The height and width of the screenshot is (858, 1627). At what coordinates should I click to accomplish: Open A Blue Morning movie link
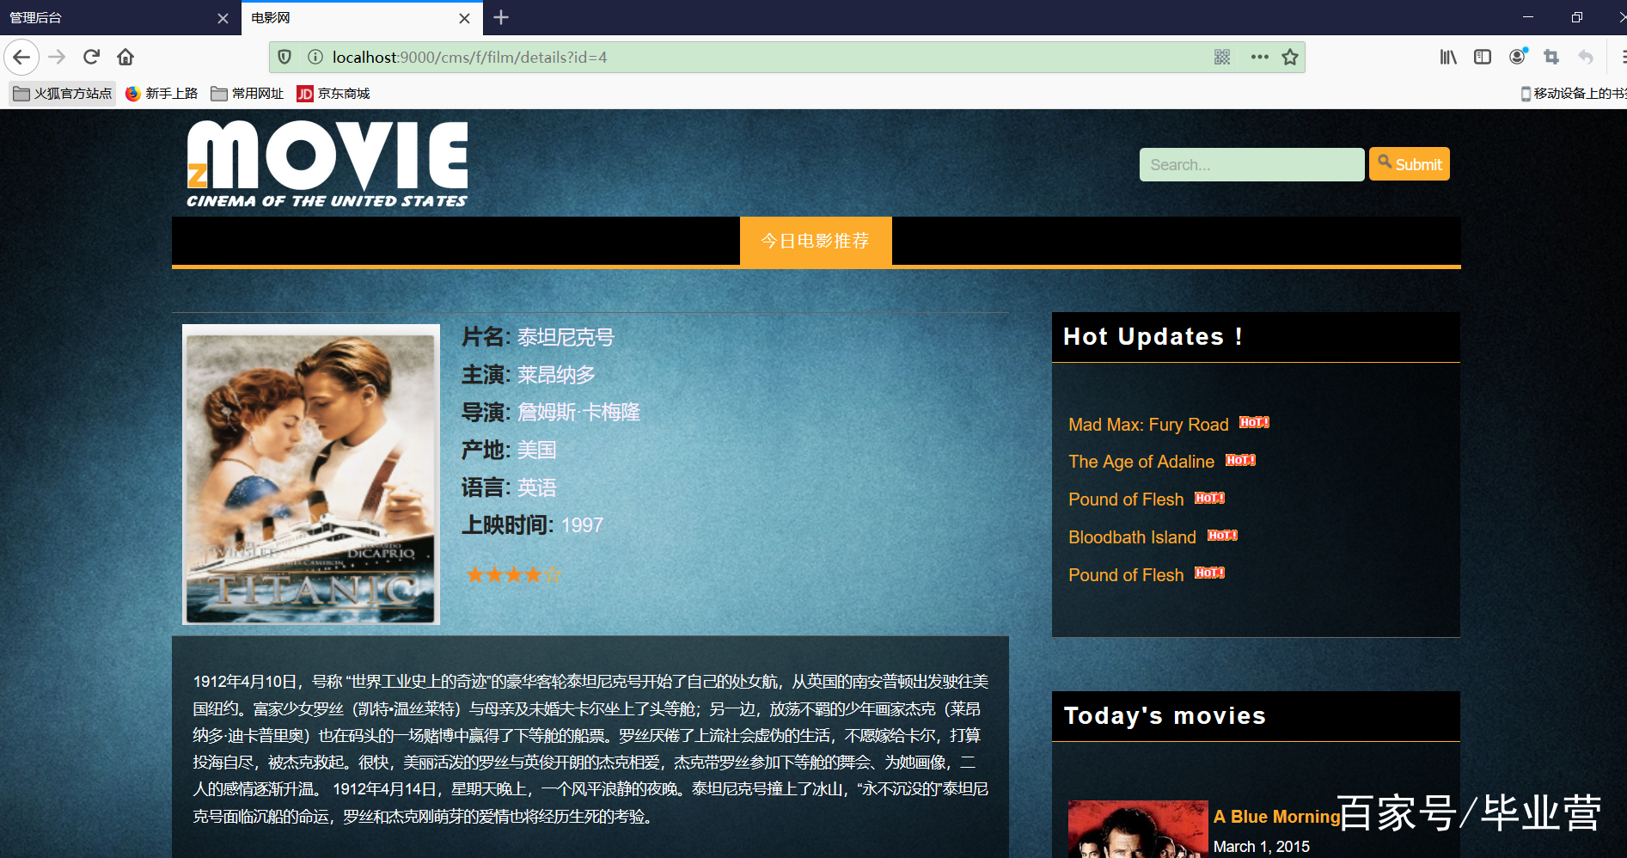[1276, 817]
